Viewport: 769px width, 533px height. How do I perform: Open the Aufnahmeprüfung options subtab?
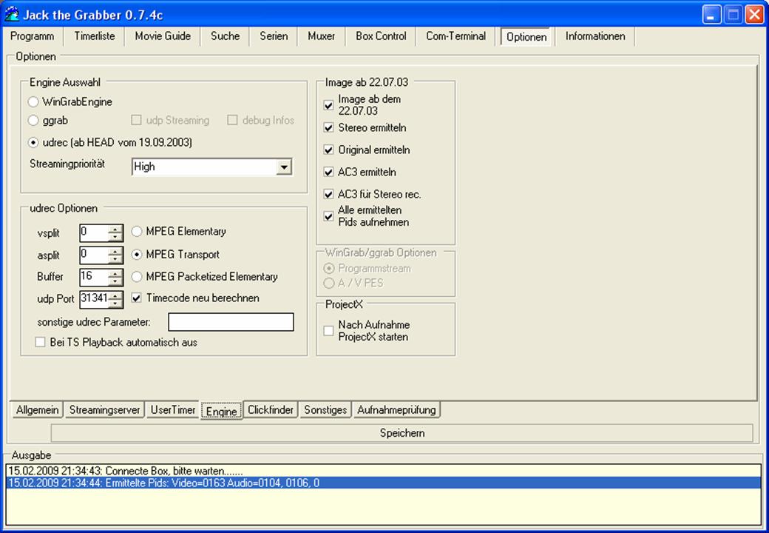[x=396, y=410]
